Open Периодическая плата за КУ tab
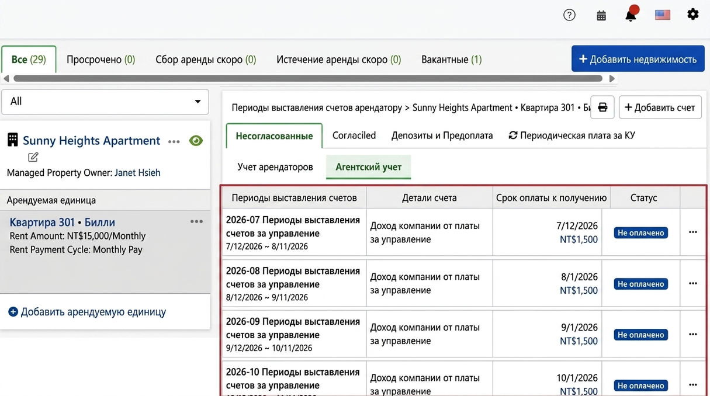Image resolution: width=710 pixels, height=396 pixels. (572, 136)
